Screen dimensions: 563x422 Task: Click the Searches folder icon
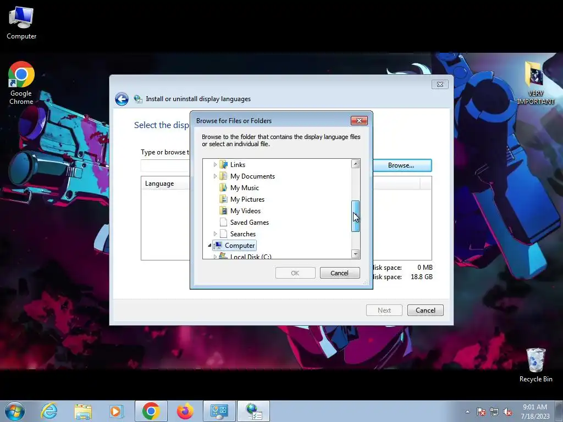coord(223,234)
